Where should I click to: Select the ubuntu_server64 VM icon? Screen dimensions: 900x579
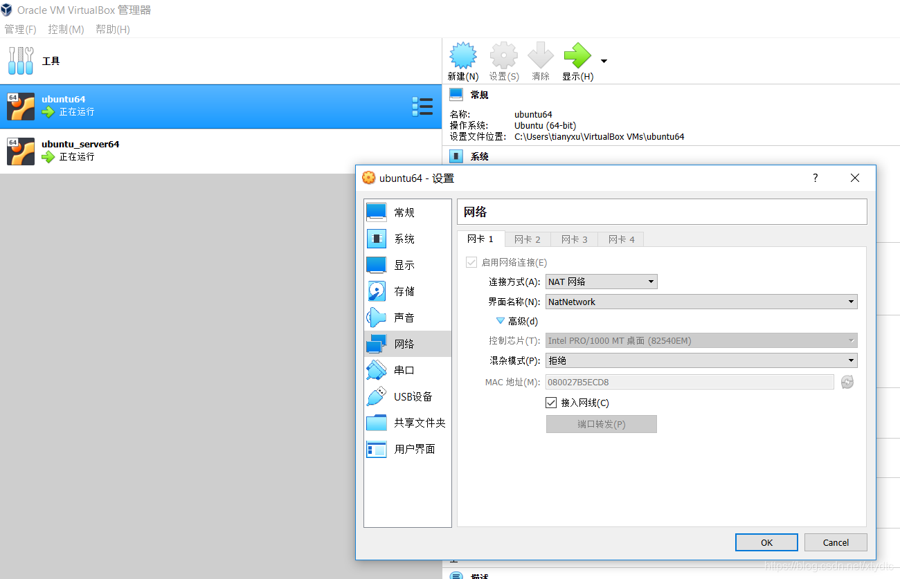pyautogui.click(x=21, y=151)
